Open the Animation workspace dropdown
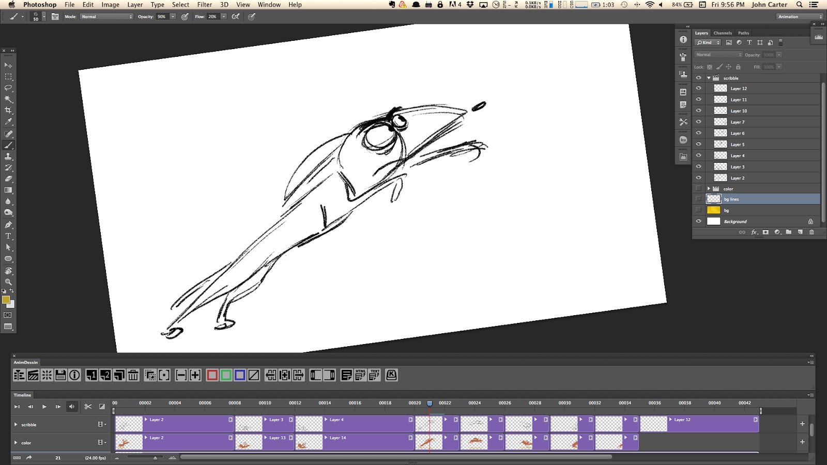 800,17
